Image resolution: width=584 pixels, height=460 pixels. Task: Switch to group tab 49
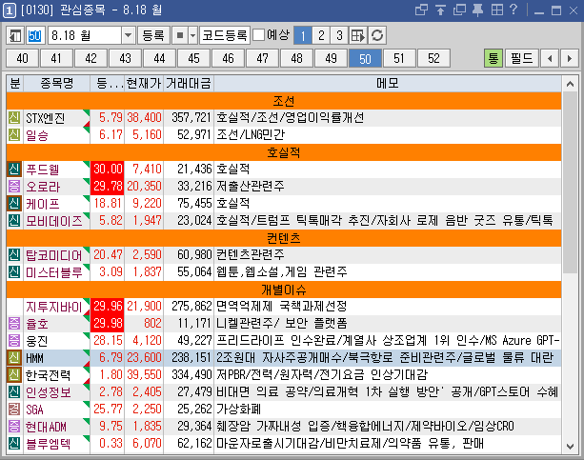(x=331, y=58)
